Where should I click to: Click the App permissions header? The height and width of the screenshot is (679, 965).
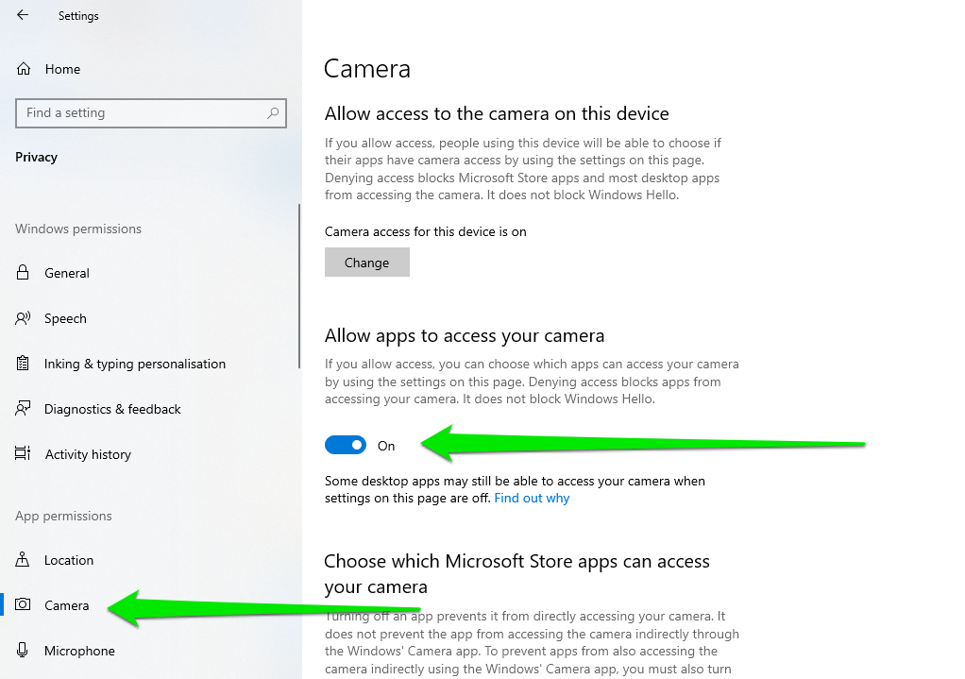tap(63, 516)
